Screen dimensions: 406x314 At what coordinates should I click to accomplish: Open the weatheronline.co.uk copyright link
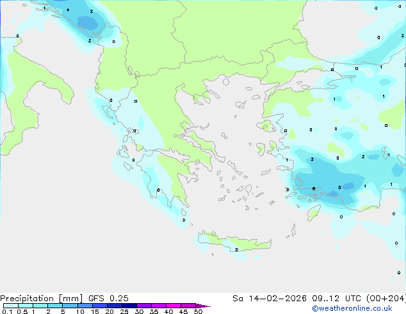(352, 308)
